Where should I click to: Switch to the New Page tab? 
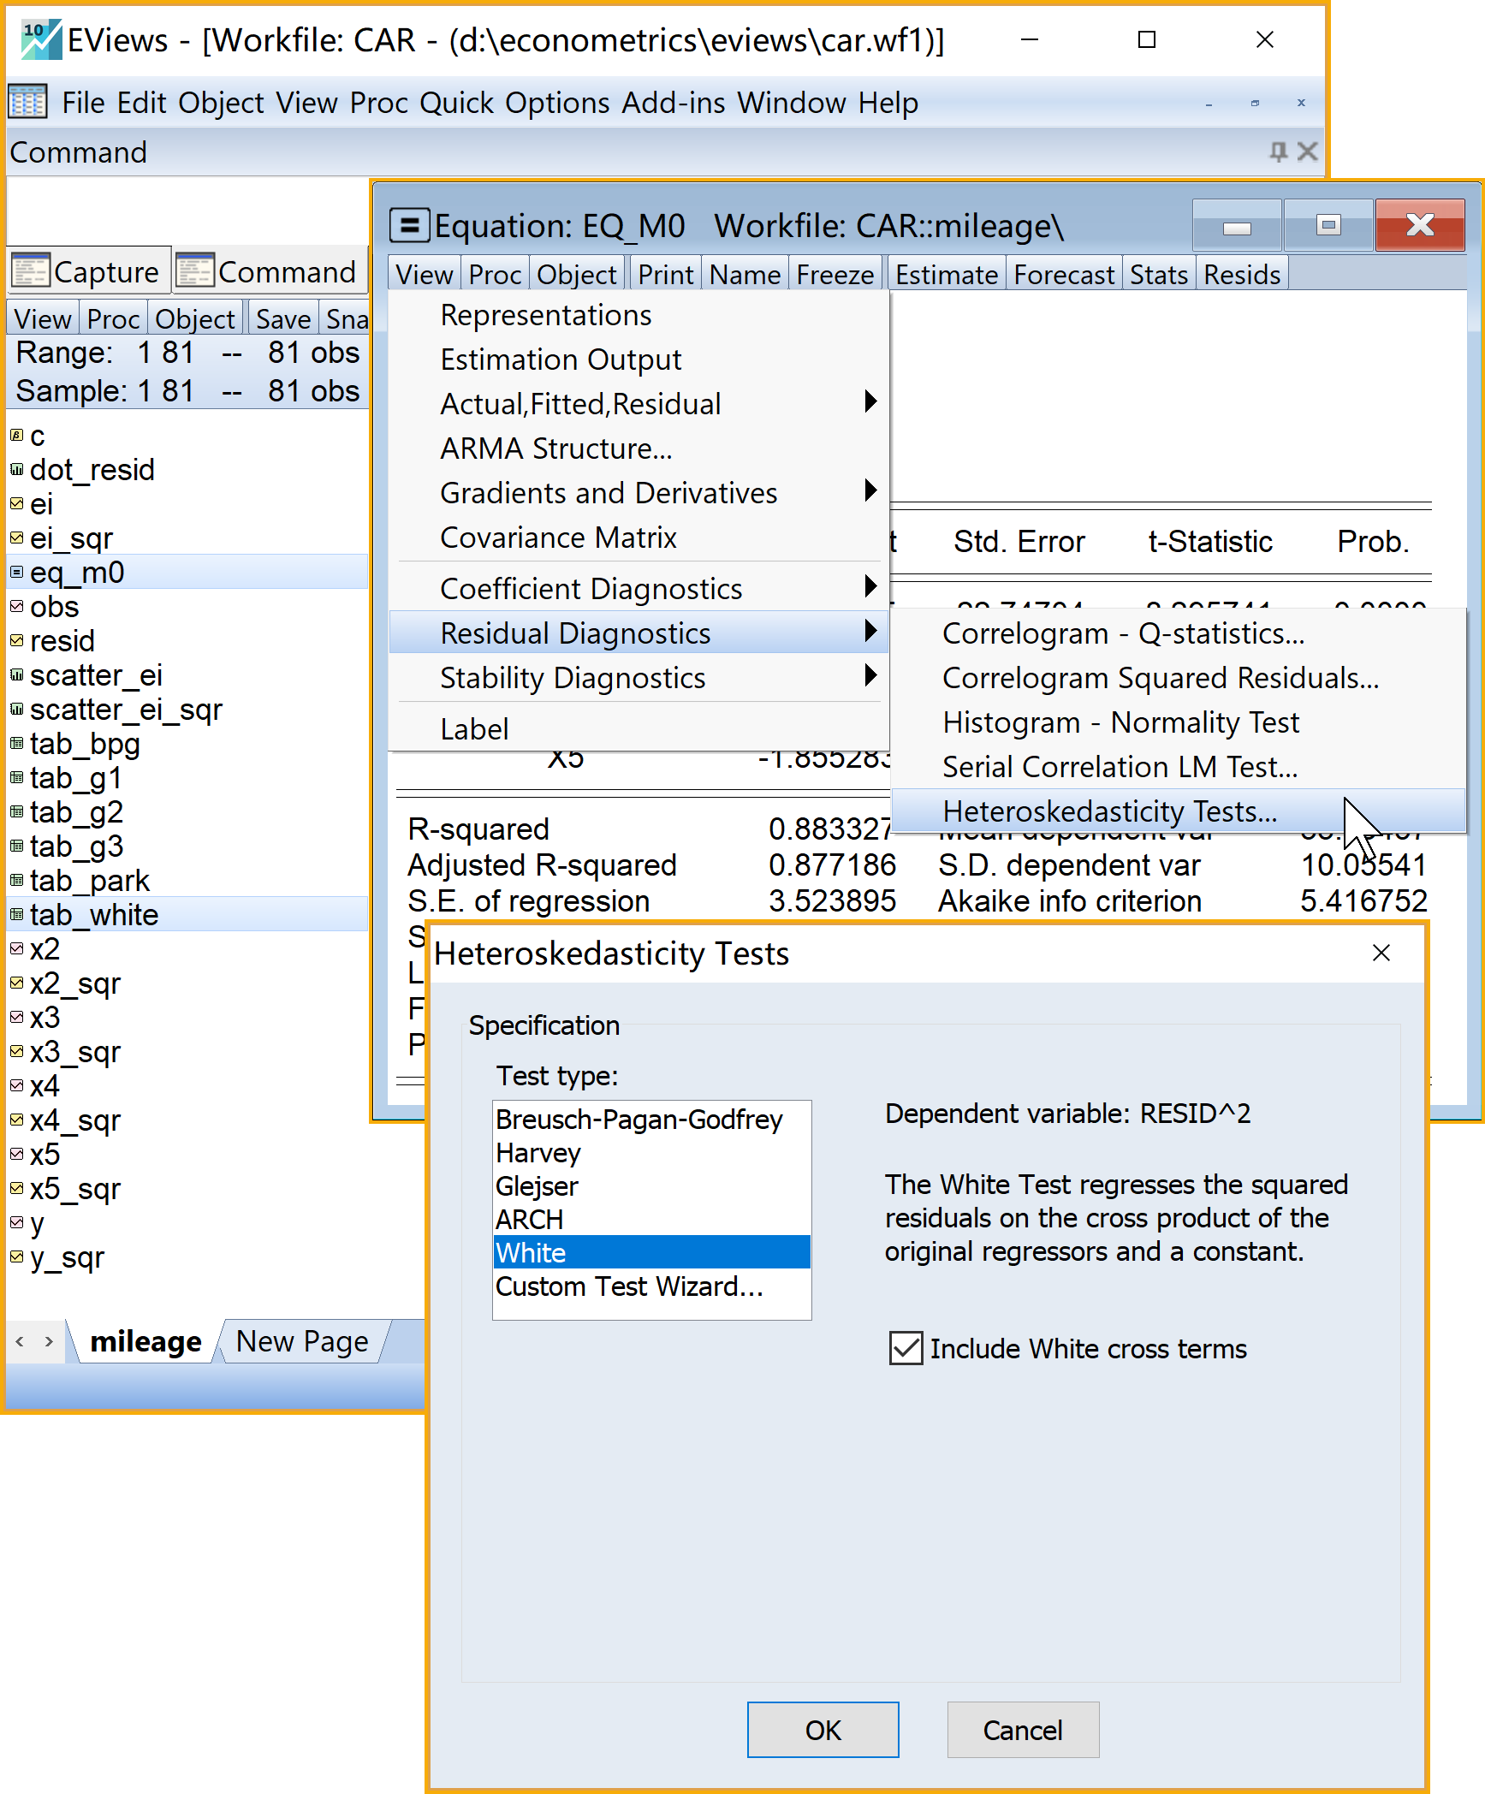[x=302, y=1341]
